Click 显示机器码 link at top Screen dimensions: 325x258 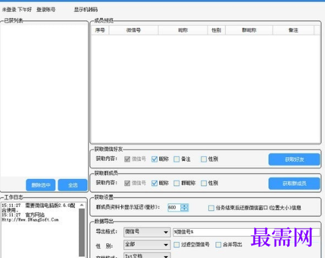pos(86,10)
